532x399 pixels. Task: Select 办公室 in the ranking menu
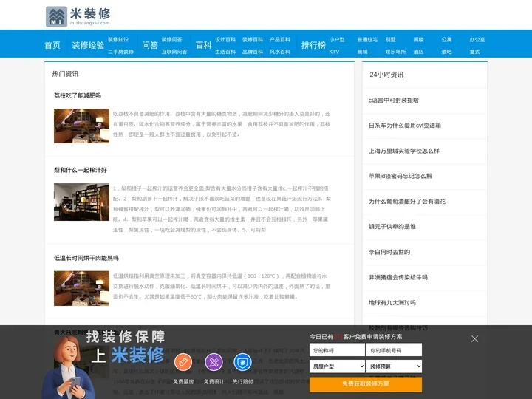(477, 39)
